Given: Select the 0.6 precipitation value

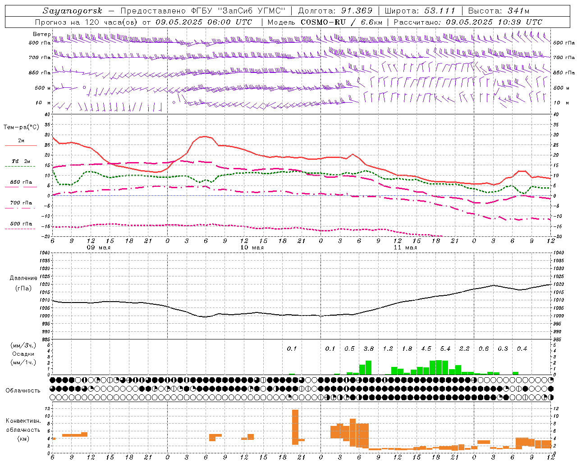Looking at the screenshot, I should pos(483,348).
